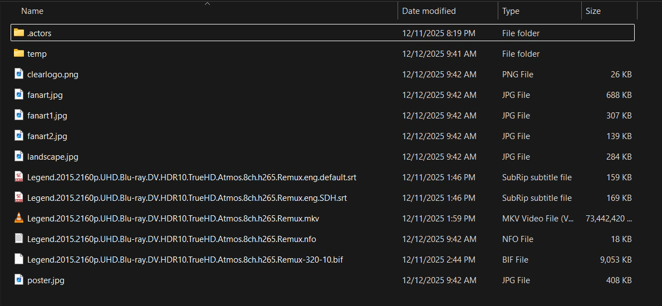Sort by the Size column header
This screenshot has height=306, width=662.
click(x=593, y=11)
